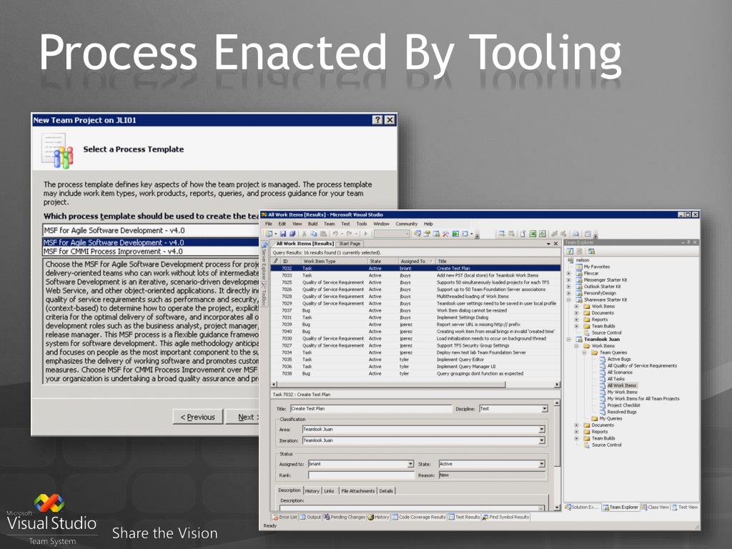
Task: Click the Paste icon in the toolbar
Action: pyautogui.click(x=323, y=234)
